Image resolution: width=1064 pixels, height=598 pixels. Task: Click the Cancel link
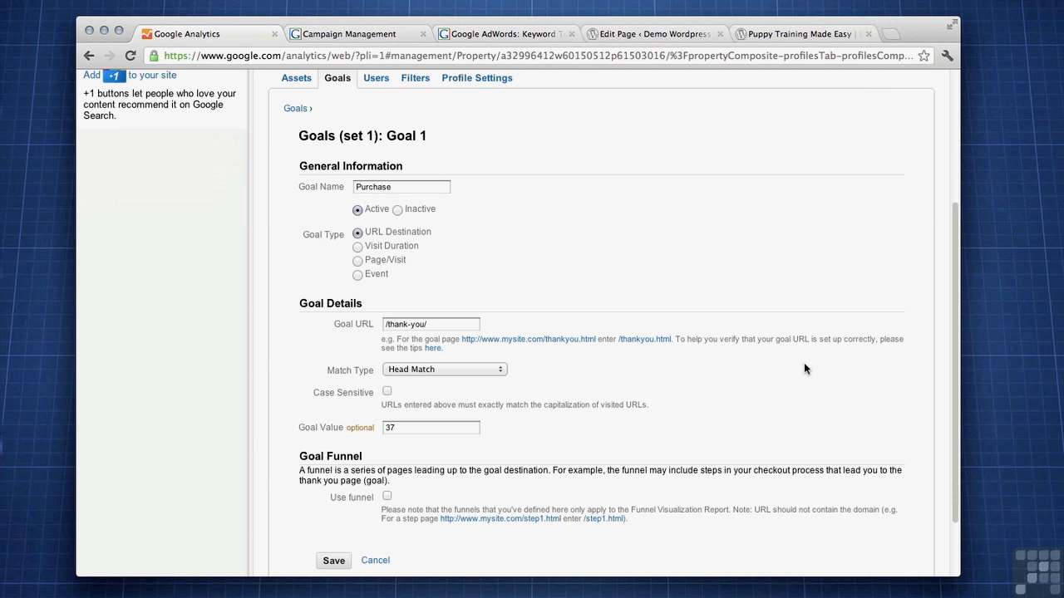pos(375,560)
